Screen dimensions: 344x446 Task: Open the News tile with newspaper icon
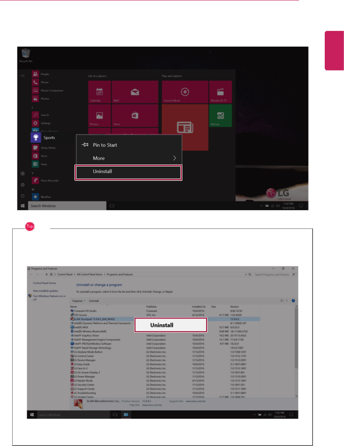point(185,127)
